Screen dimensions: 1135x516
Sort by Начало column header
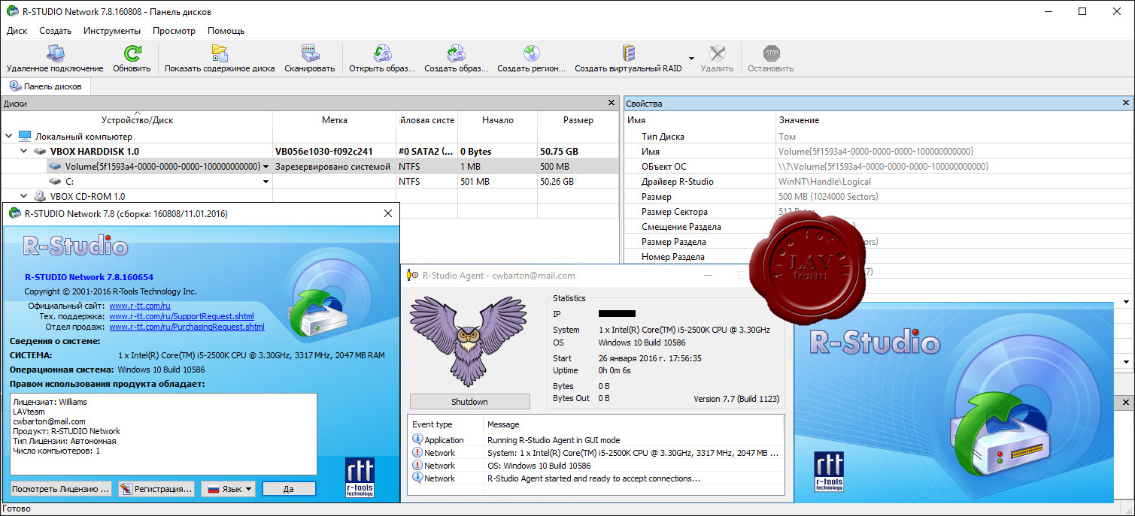(498, 120)
